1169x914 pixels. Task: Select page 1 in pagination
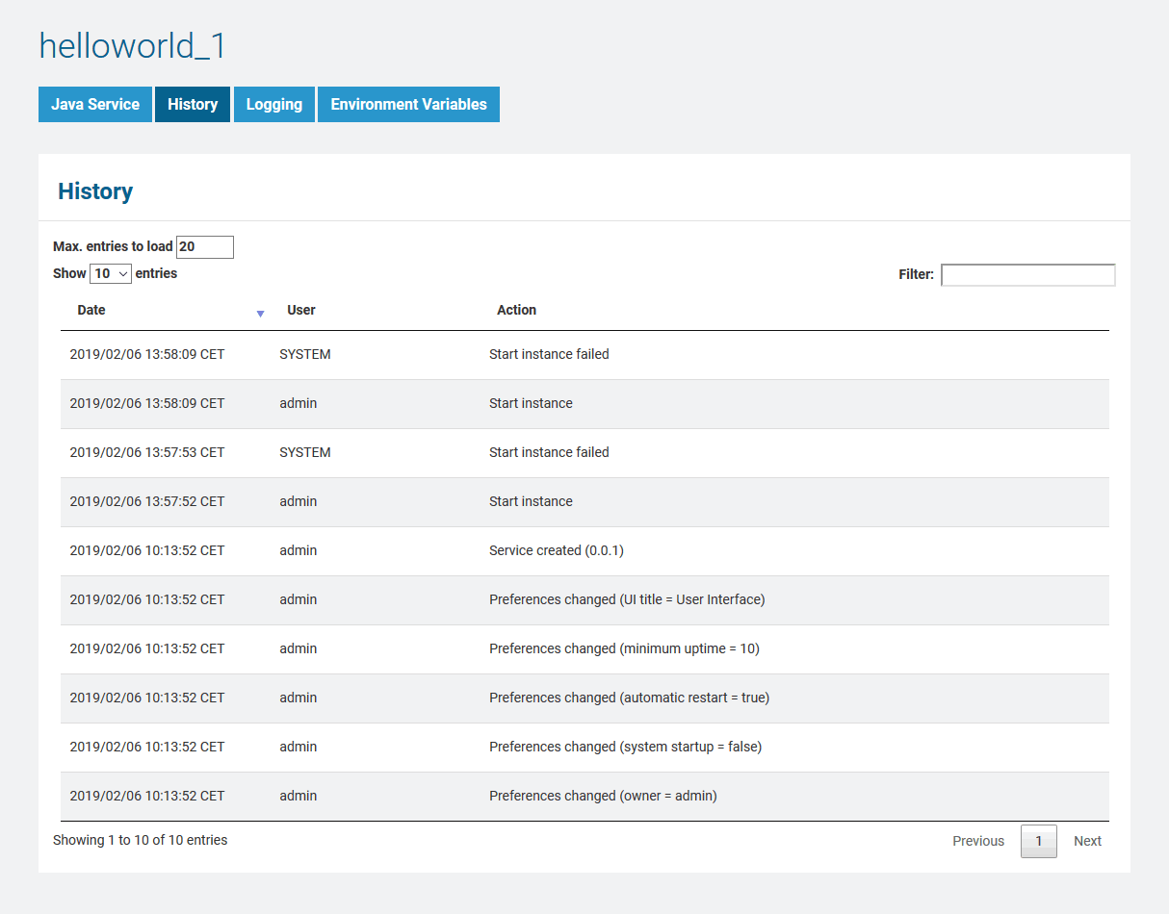tap(1038, 841)
